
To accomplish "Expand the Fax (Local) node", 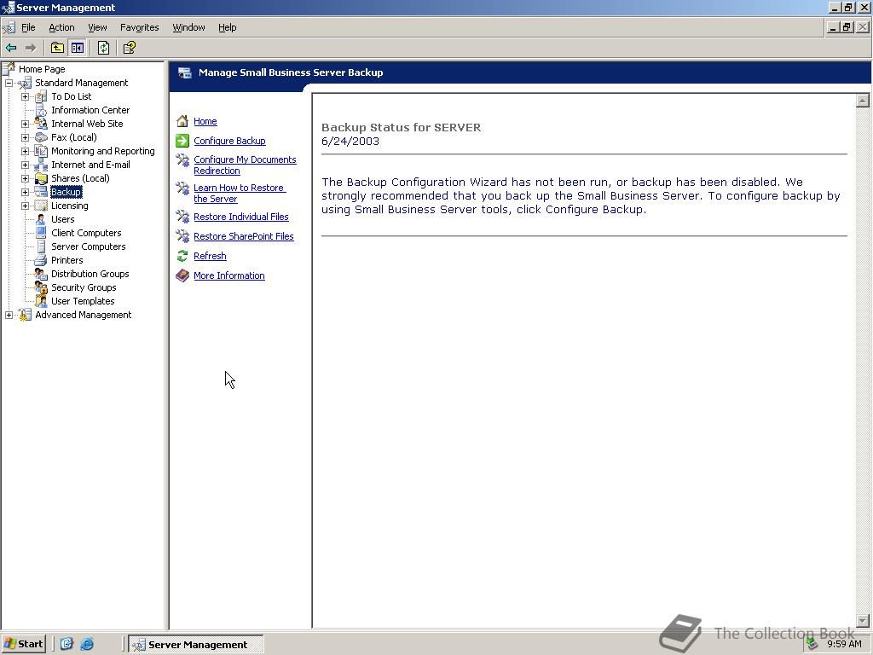I will (25, 137).
